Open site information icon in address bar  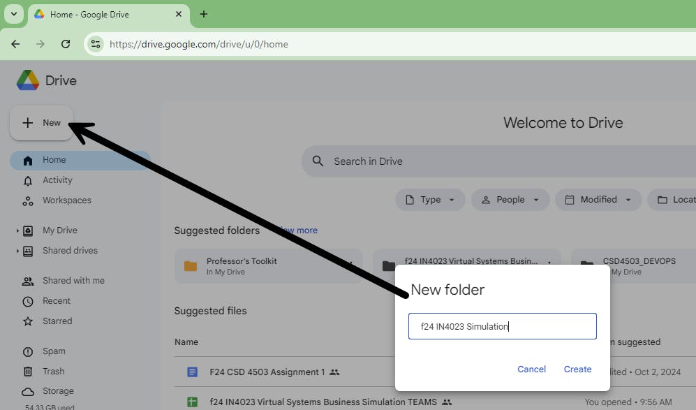[96, 44]
